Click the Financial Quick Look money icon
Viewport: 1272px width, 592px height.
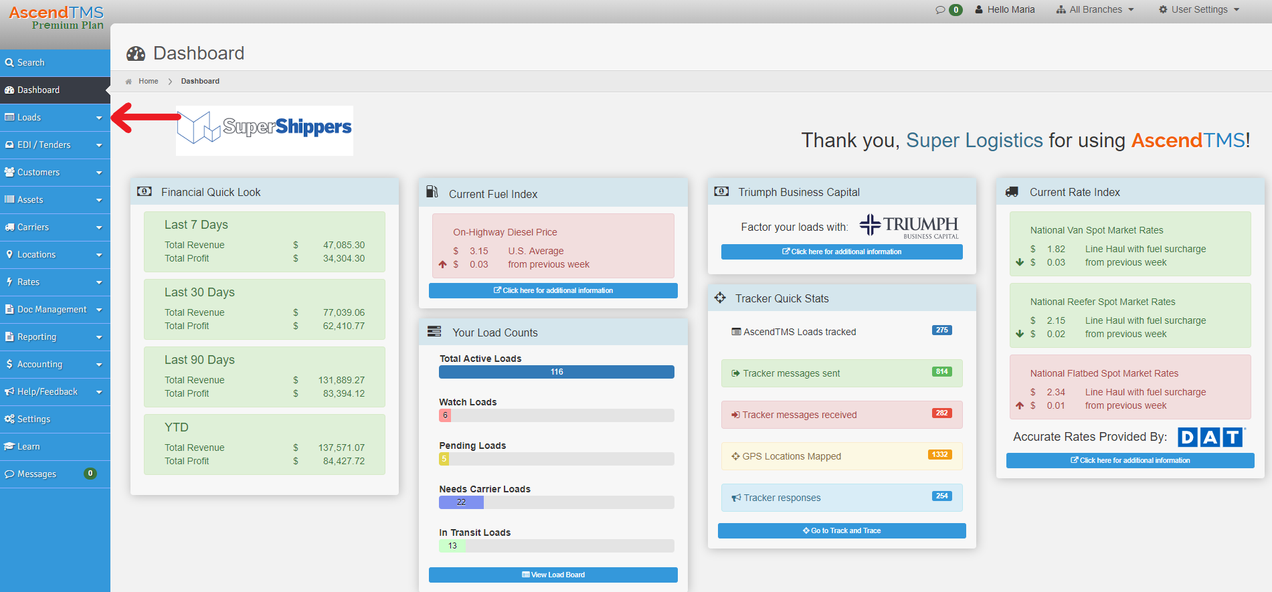(145, 191)
